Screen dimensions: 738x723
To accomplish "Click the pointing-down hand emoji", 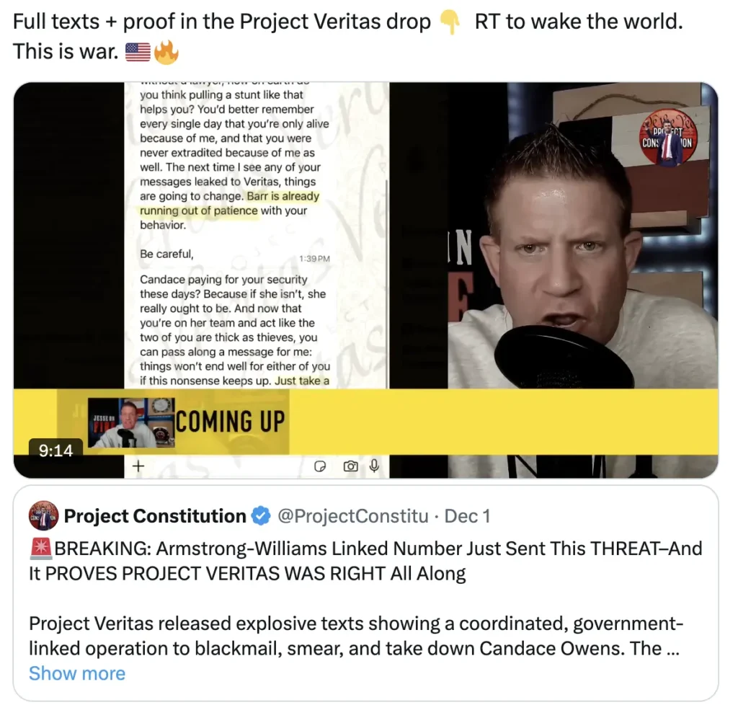I will [451, 22].
